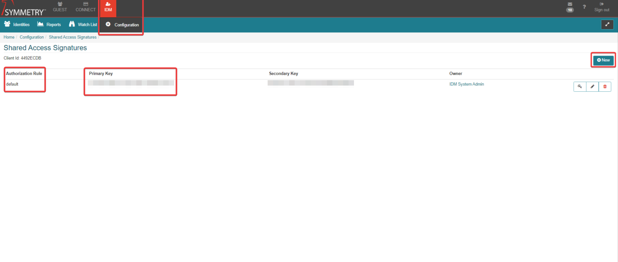Image resolution: width=618 pixels, height=262 pixels.
Task: Click the pencil edit icon for default rule
Action: [592, 87]
